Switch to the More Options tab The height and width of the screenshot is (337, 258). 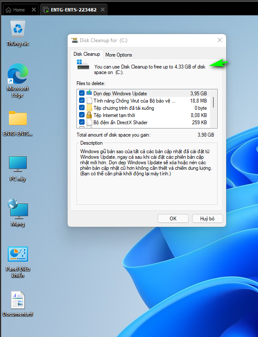click(x=119, y=55)
